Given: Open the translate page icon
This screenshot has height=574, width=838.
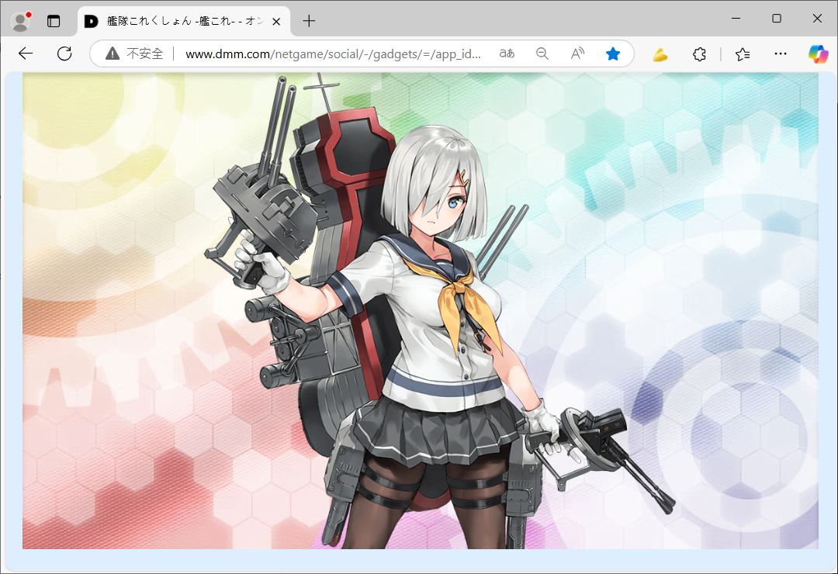Looking at the screenshot, I should [x=507, y=54].
